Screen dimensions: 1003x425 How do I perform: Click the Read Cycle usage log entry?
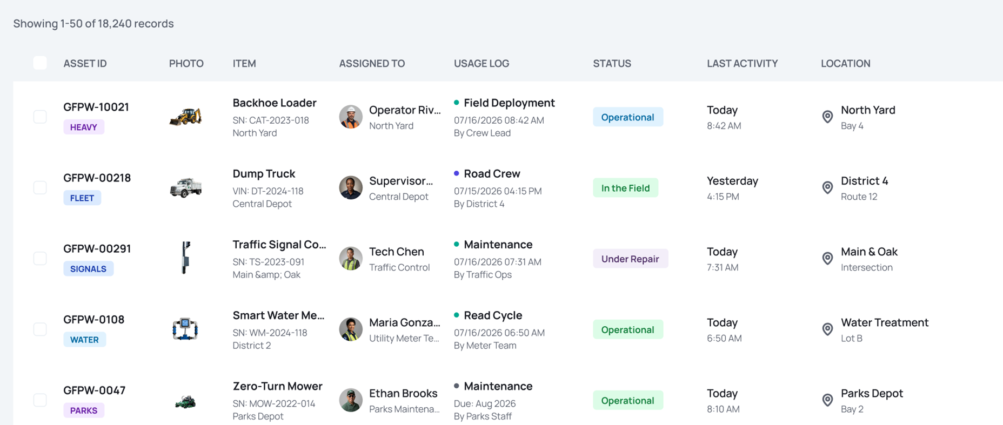tap(493, 315)
